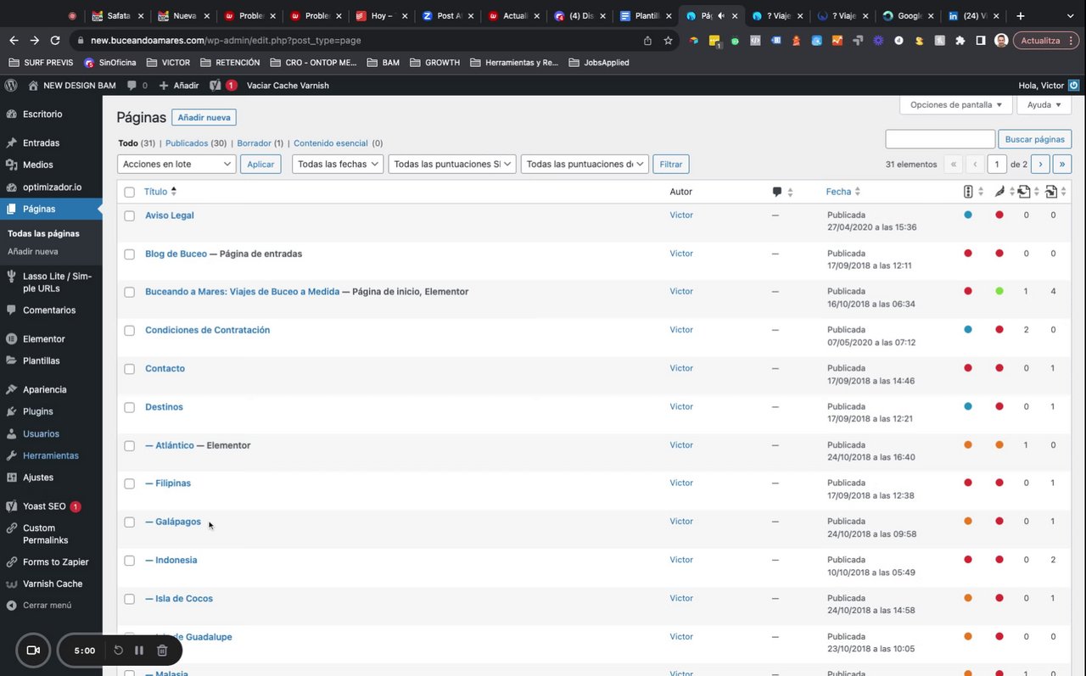Click the Entradas pin icon in sidebar
The width and height of the screenshot is (1086, 676).
click(11, 143)
